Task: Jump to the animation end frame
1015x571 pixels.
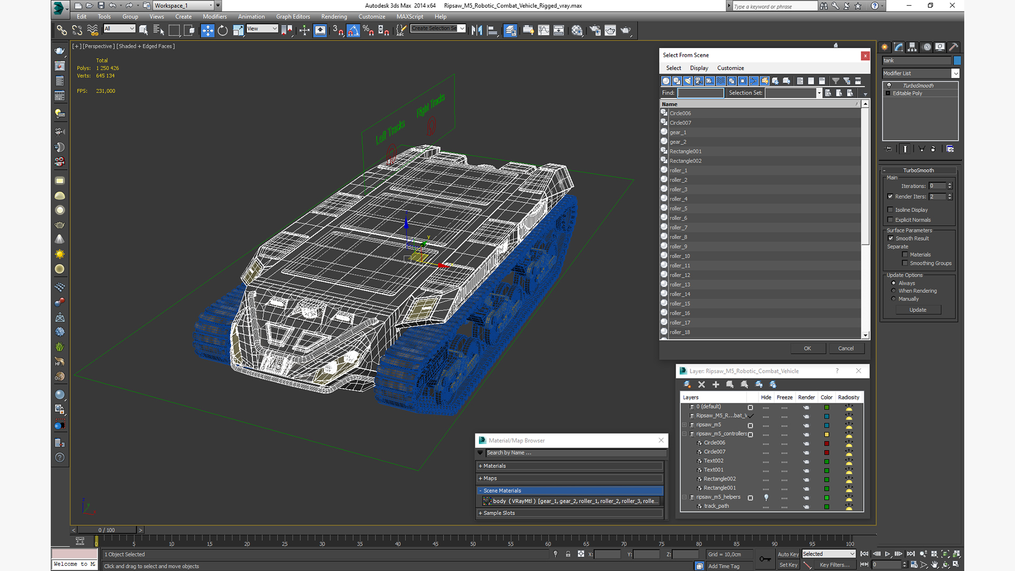Action: pos(911,554)
